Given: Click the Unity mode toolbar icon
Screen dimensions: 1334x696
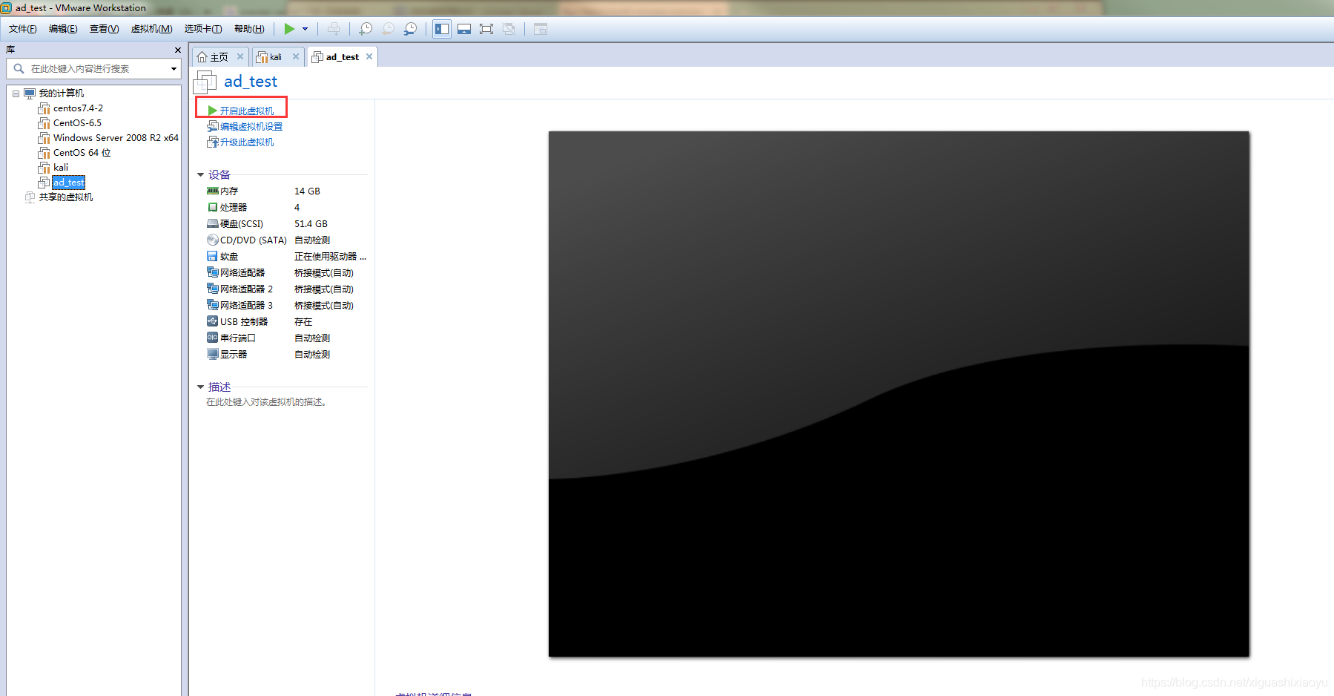Looking at the screenshot, I should tap(509, 29).
